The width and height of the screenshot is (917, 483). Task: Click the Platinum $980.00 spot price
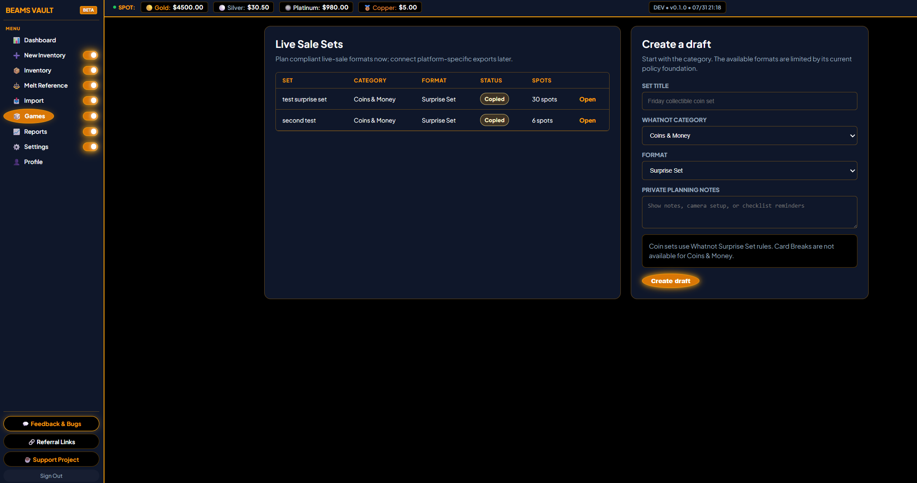pos(316,7)
